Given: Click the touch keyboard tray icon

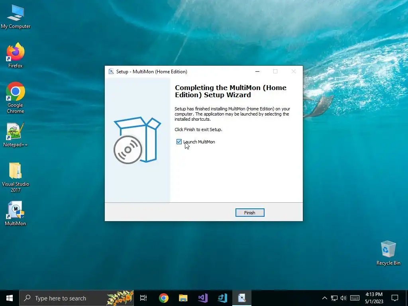Looking at the screenshot, I should tap(355, 298).
